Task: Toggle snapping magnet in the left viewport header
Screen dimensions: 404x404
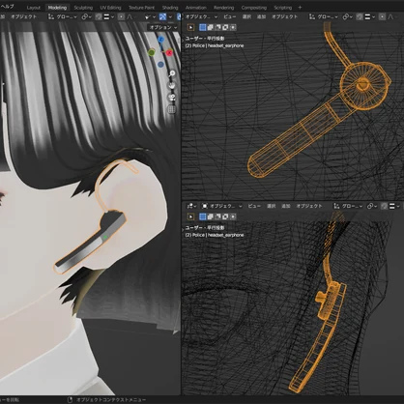Action: [x=99, y=16]
